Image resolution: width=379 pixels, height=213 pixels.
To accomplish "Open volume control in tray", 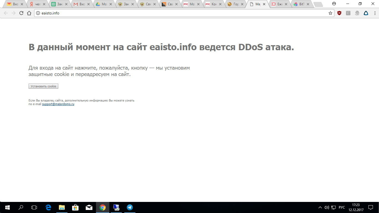I will [x=327, y=207].
